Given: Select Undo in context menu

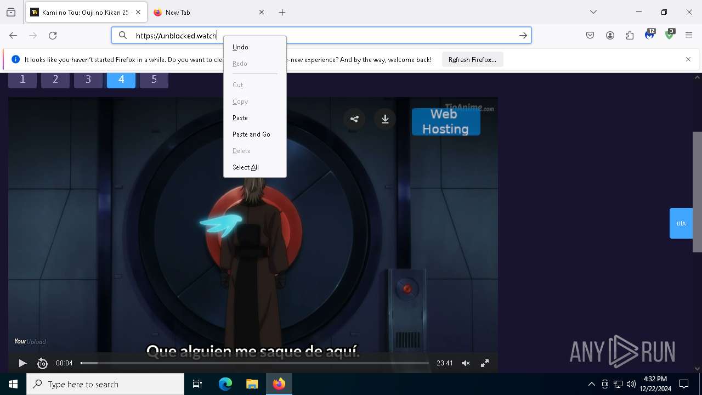Looking at the screenshot, I should 255,47.
